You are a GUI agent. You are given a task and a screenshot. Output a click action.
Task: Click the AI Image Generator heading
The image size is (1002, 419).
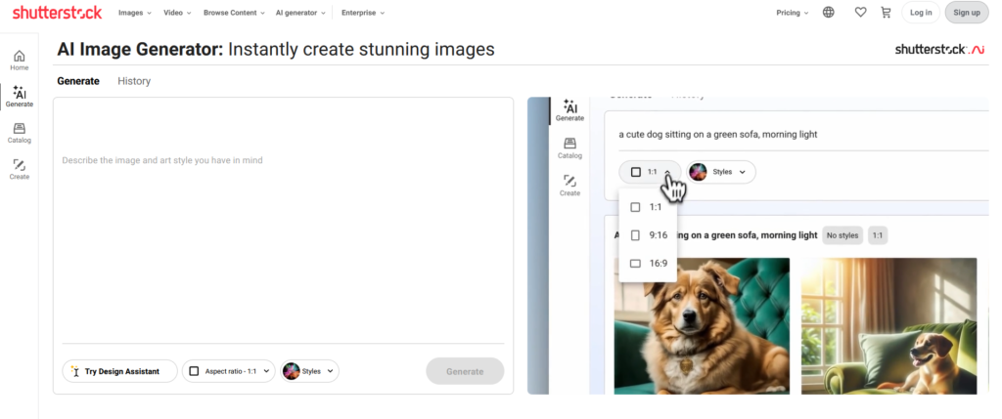click(x=275, y=49)
